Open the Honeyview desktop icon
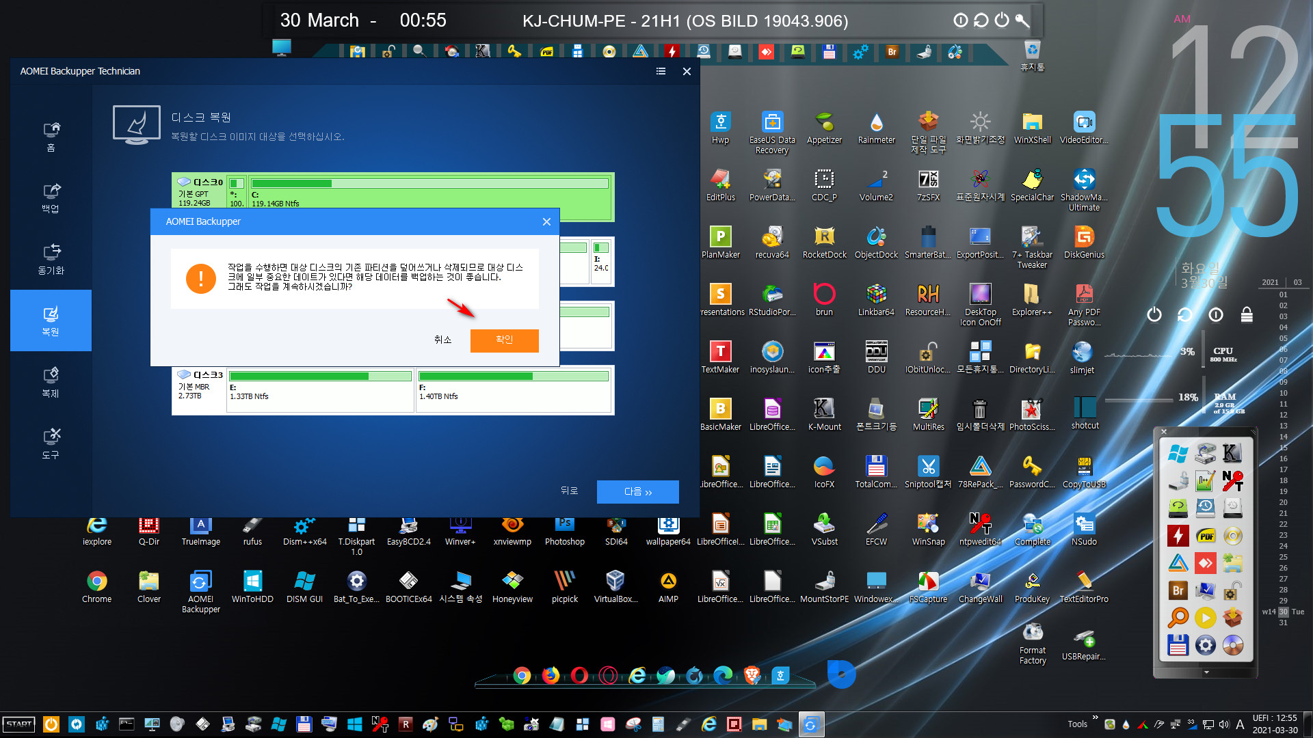 pos(512,586)
